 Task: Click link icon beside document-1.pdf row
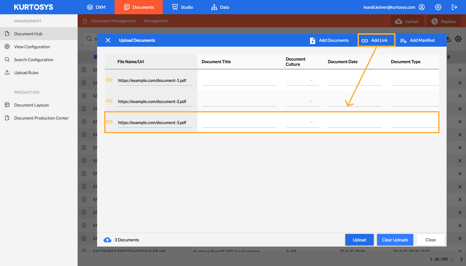109,80
